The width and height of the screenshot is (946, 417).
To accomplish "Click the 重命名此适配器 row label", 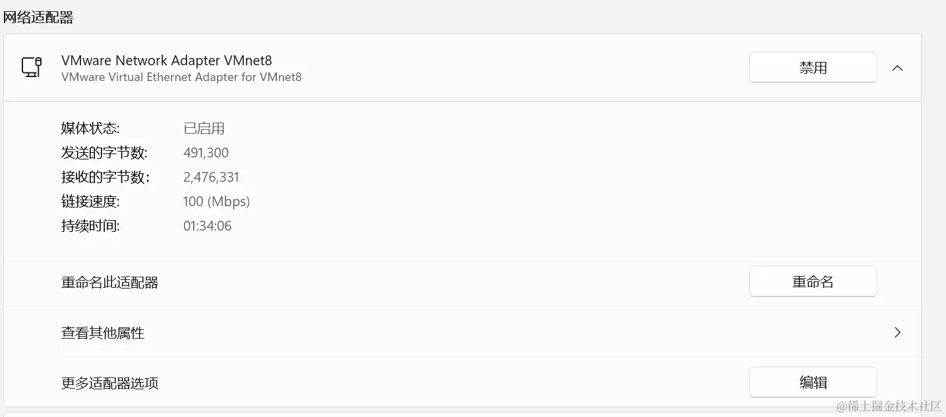I will 110,283.
